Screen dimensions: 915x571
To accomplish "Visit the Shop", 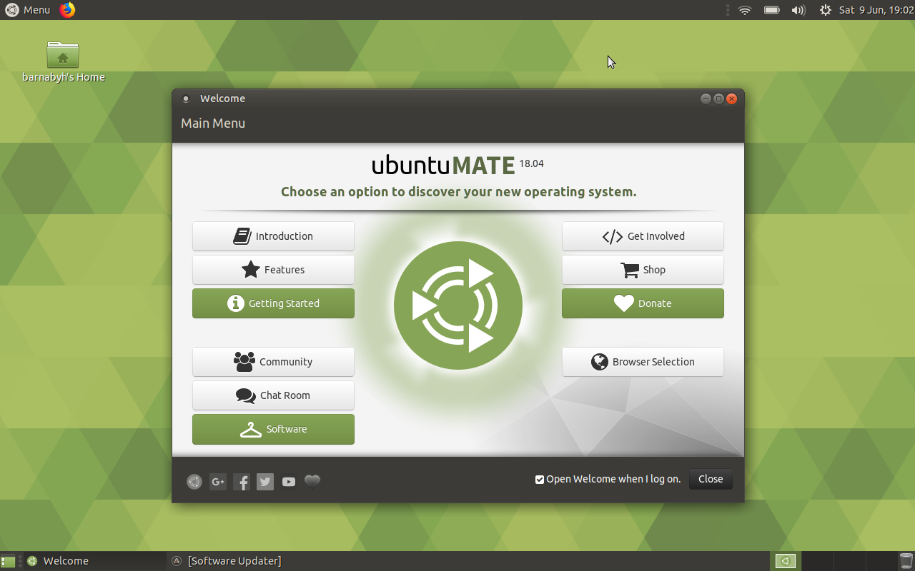I will tap(643, 270).
